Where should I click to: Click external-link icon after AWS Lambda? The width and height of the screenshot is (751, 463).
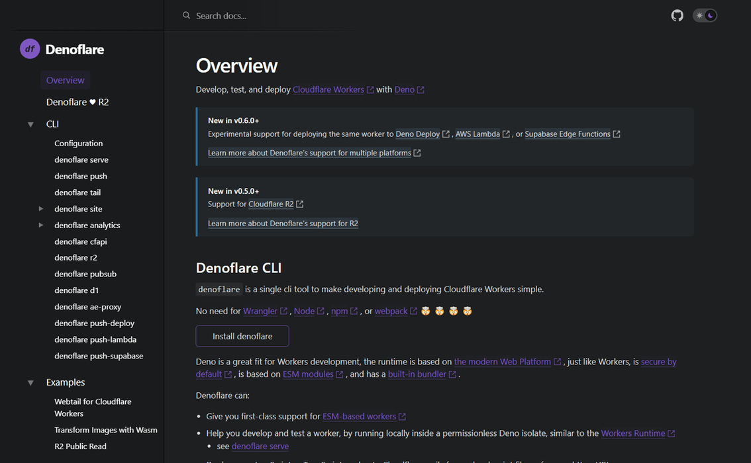[x=506, y=134]
